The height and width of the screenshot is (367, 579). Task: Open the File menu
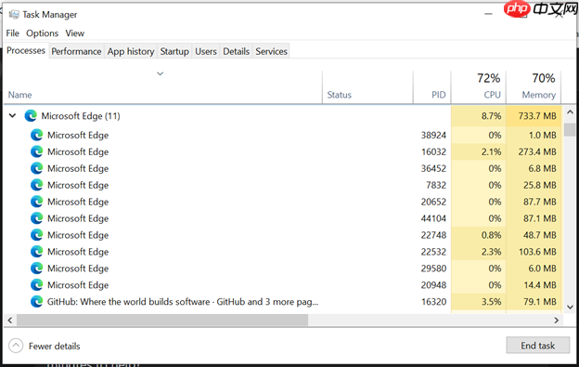click(13, 33)
